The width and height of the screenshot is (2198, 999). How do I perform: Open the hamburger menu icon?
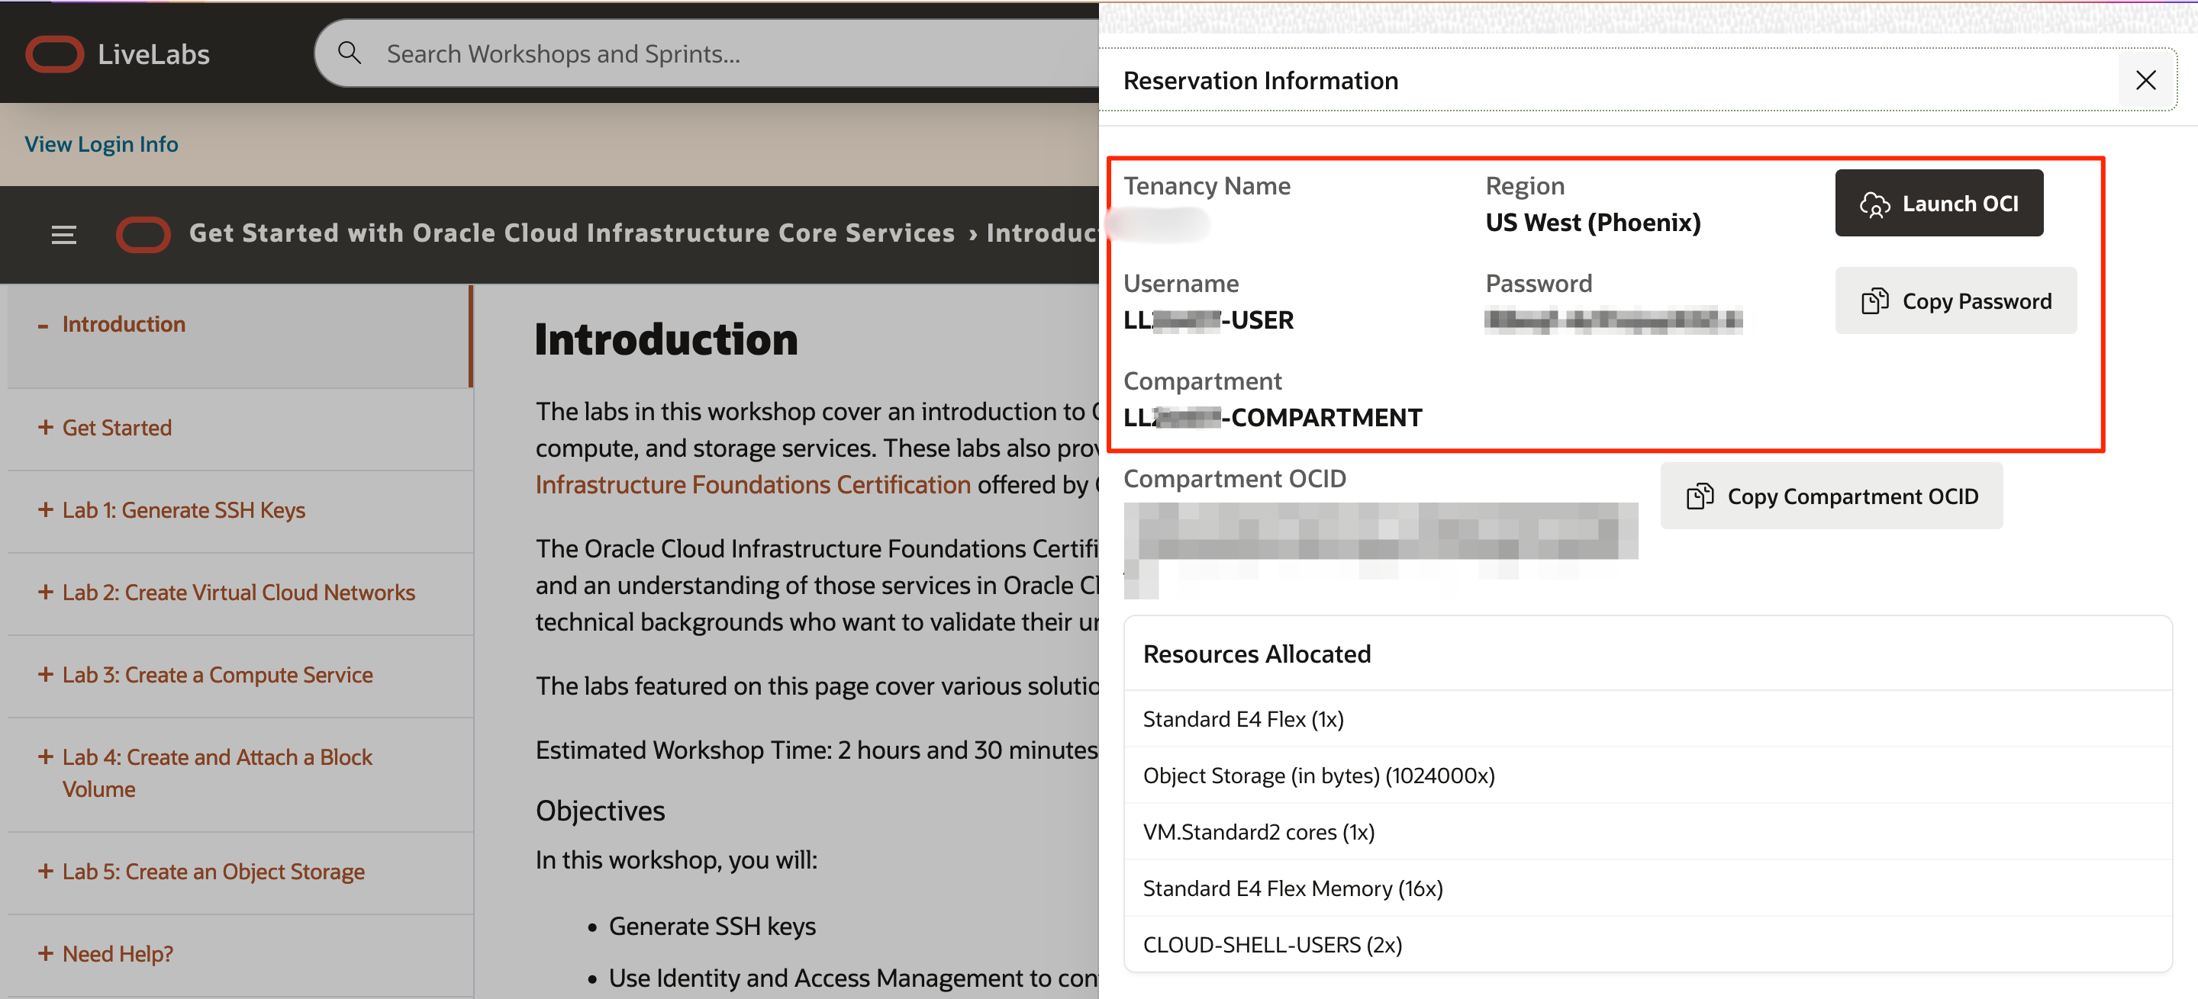[x=63, y=234]
